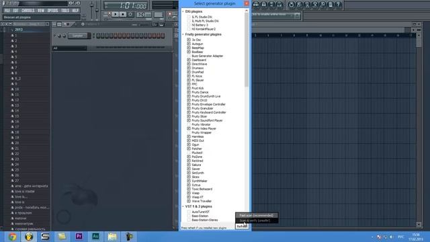Viewport: 430px width, 242px height.
Task: Select 'Toxic Biohazard' in plugin list
Action: tap(202, 189)
